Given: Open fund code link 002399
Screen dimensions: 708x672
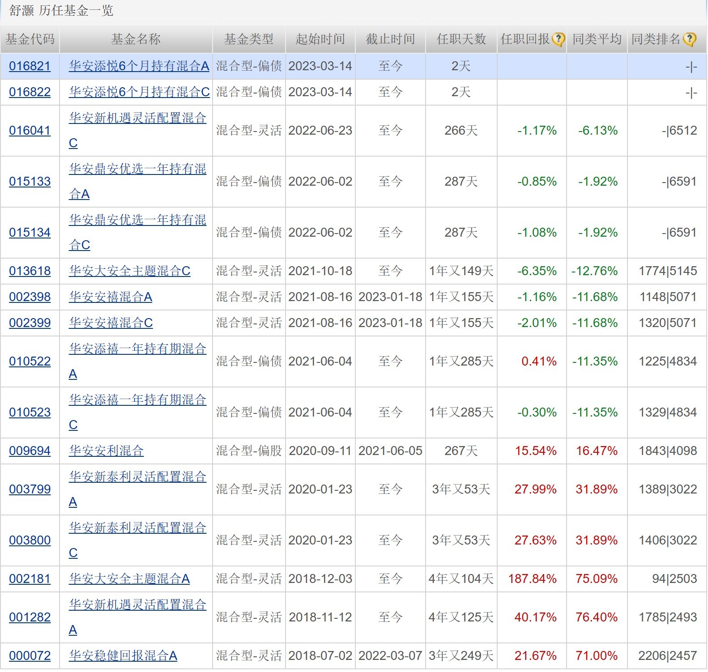Looking at the screenshot, I should click(30, 323).
